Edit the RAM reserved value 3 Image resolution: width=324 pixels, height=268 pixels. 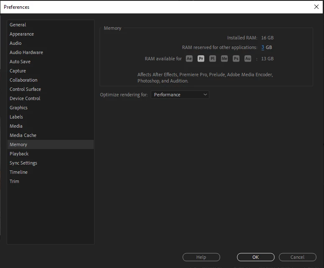pyautogui.click(x=262, y=47)
